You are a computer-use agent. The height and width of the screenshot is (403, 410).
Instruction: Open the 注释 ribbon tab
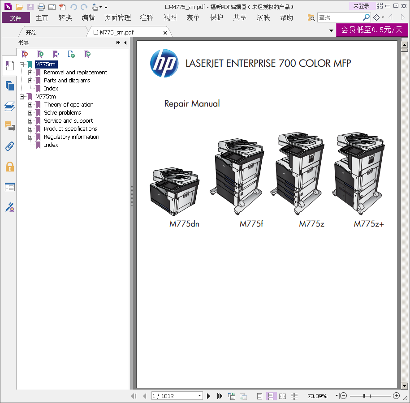click(x=147, y=18)
